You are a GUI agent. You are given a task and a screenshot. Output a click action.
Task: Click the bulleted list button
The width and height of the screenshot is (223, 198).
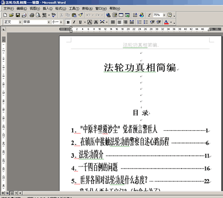(x=146, y=22)
